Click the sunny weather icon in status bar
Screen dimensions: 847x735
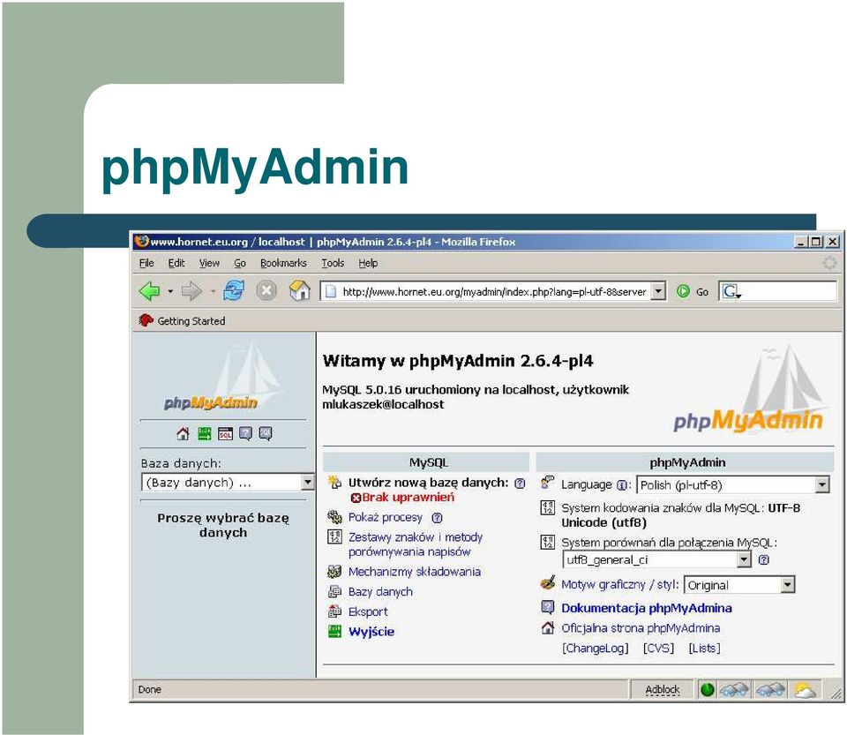[805, 690]
